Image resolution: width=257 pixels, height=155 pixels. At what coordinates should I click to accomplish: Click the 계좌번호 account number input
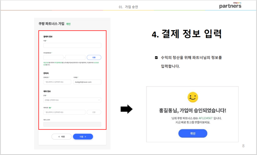tap(64, 112)
